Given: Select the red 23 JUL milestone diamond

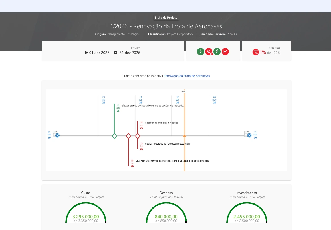Looking at the screenshot, I should [138, 136].
